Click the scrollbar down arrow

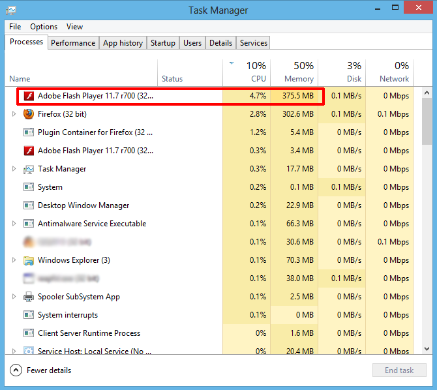pyautogui.click(x=427, y=348)
